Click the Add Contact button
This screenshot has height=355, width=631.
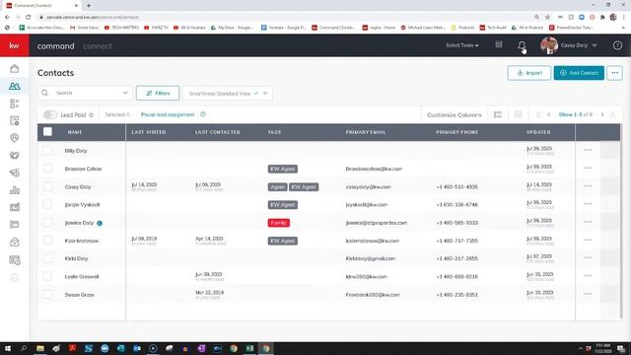(x=579, y=73)
